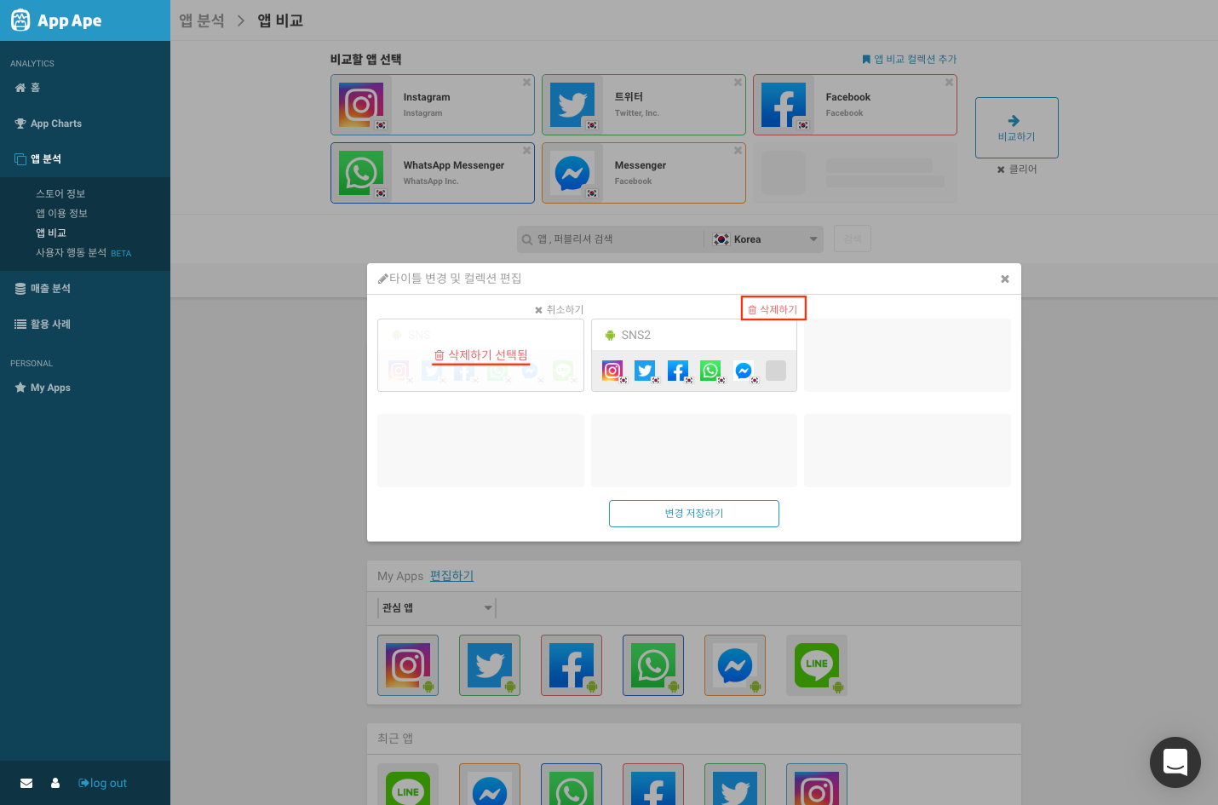Select Twitter in My Apps list
1218x805 pixels.
[490, 665]
